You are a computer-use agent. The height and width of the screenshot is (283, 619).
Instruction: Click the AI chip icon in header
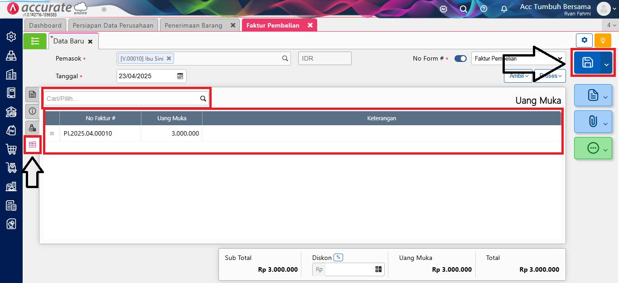tap(444, 9)
